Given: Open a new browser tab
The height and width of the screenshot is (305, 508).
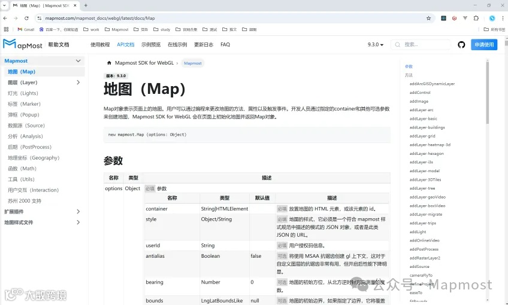Looking at the screenshot, I should [x=86, y=5].
